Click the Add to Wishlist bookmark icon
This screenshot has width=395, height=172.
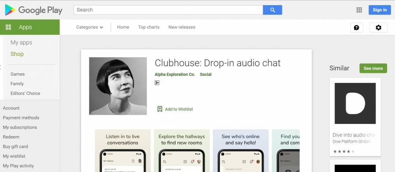[x=160, y=109]
